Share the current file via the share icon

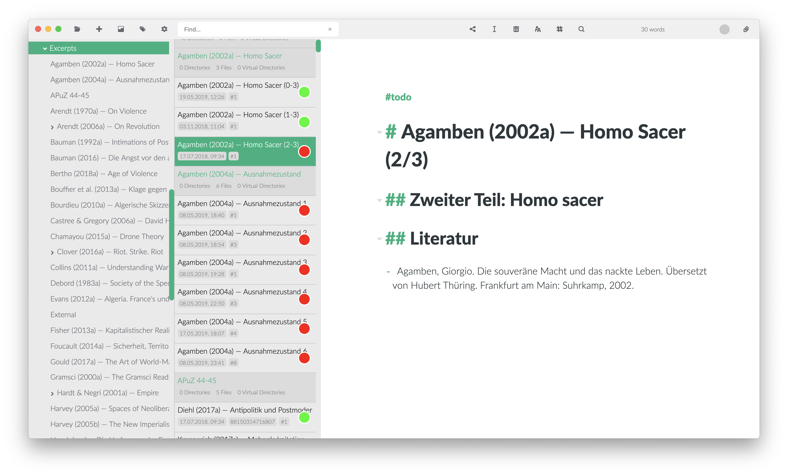click(x=472, y=29)
